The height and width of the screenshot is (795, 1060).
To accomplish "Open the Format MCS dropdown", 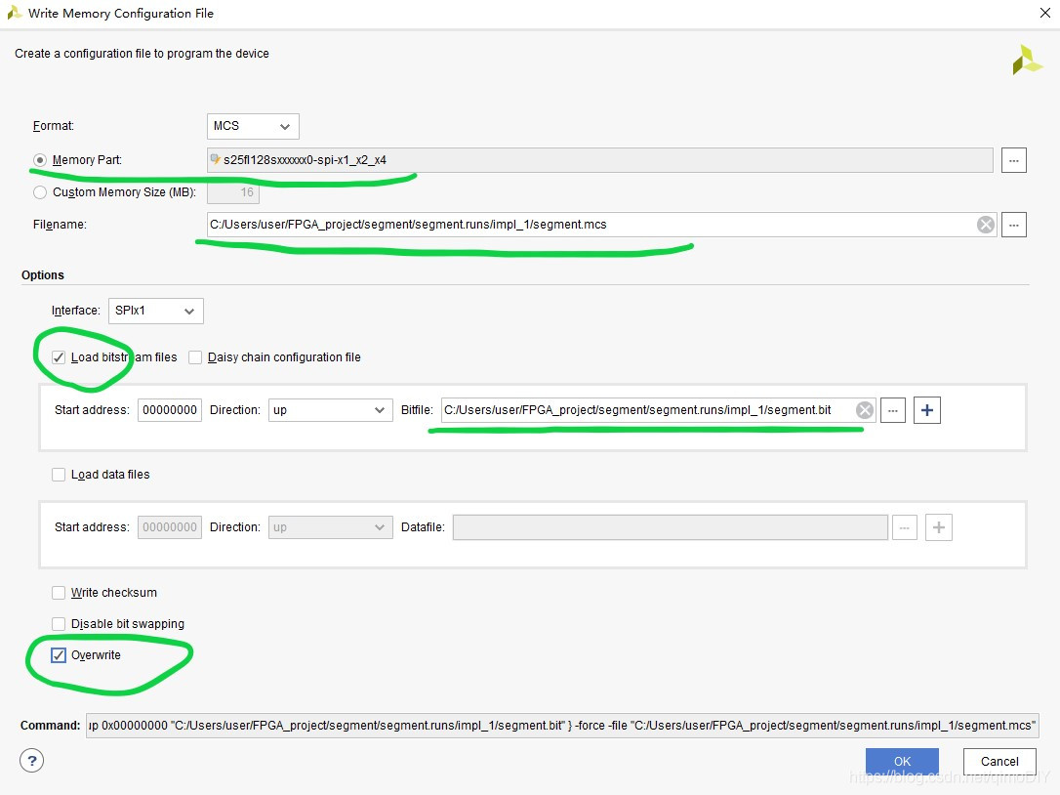I will (253, 126).
